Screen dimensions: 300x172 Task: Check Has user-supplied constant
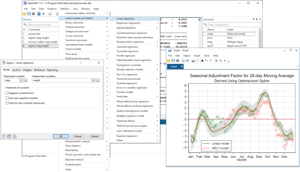(7, 98)
